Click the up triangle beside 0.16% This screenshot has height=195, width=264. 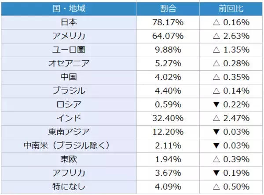click(216, 22)
